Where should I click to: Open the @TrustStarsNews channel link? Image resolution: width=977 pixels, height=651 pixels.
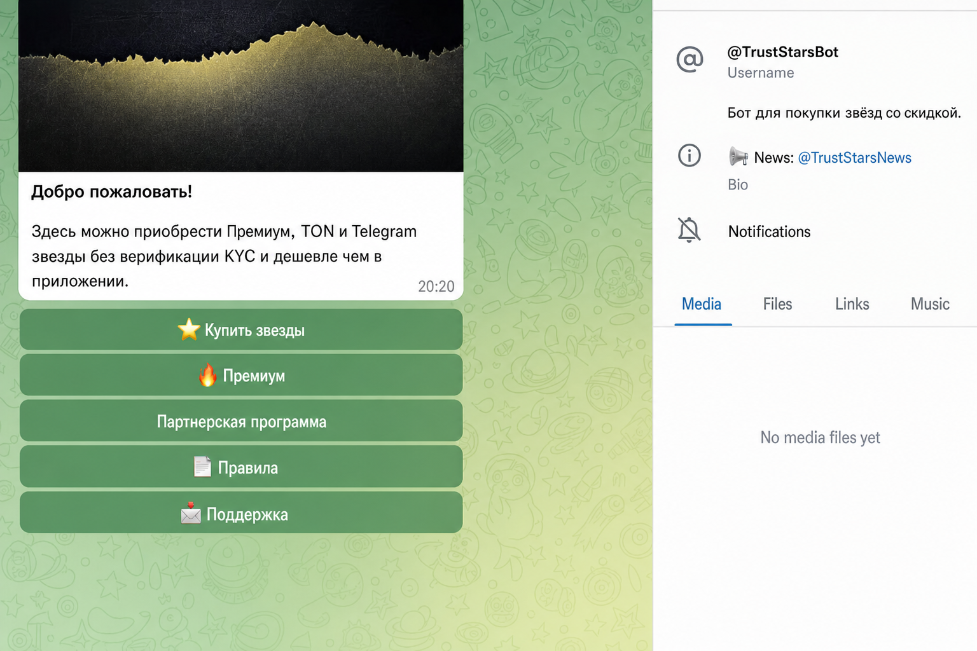pos(854,158)
